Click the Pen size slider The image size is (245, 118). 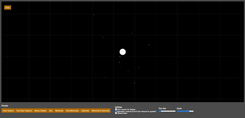click(x=167, y=111)
